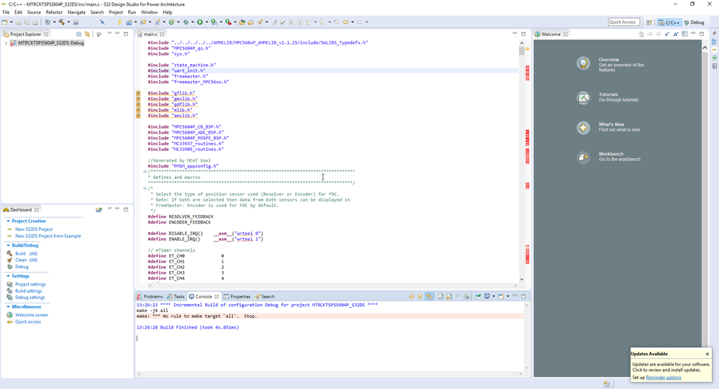The image size is (719, 389).
Task: Click the Dashboard view toolbar icon
Action: click(x=99, y=210)
